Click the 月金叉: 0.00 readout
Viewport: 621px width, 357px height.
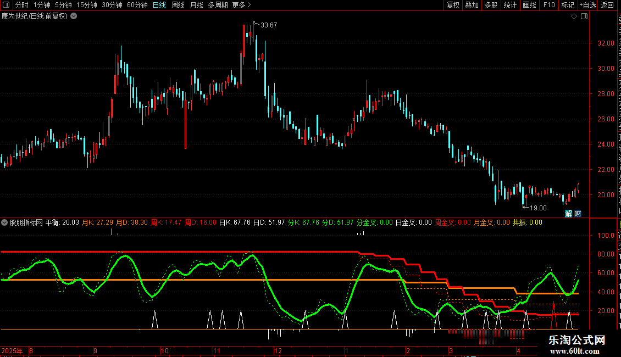click(492, 222)
